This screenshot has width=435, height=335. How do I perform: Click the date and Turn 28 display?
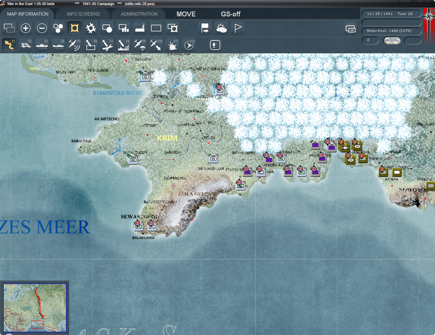point(391,14)
